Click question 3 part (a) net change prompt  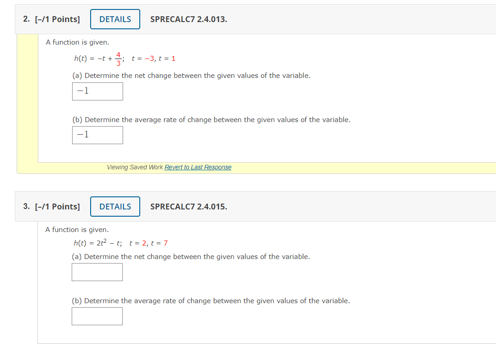pyautogui.click(x=191, y=257)
